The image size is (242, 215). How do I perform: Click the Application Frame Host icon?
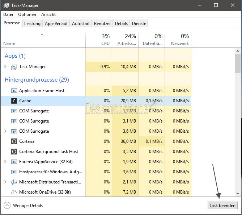point(14,91)
